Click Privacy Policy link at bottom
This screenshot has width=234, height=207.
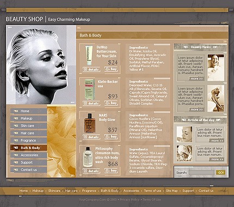130,199
